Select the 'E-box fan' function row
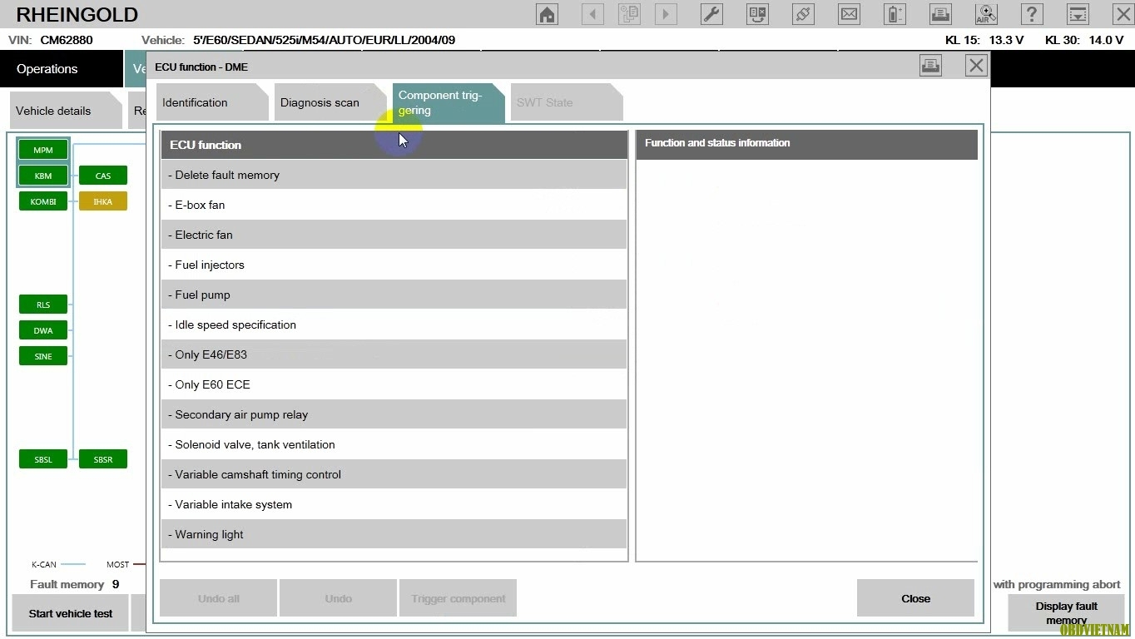 pos(394,205)
